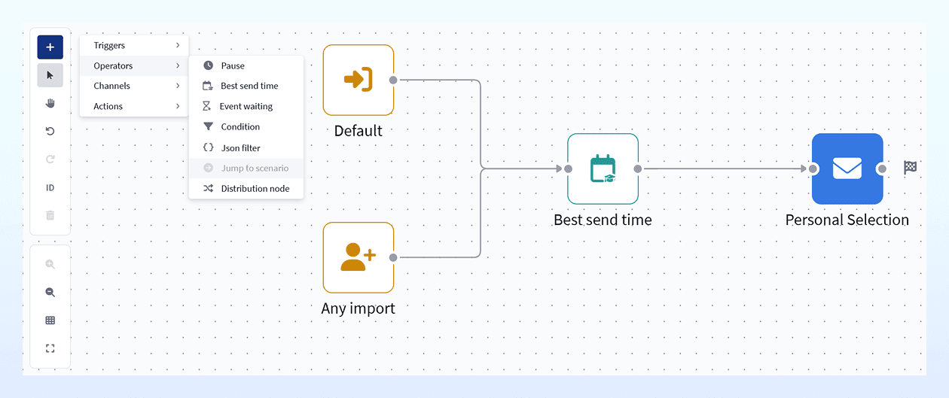Expand the Triggers submenu arrow
This screenshot has width=949, height=398.
tap(178, 45)
